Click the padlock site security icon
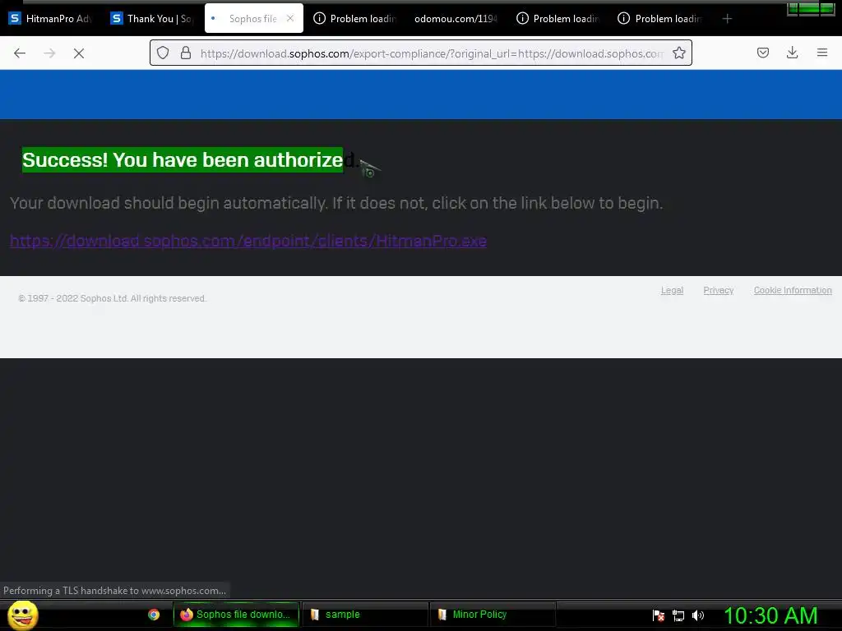This screenshot has height=631, width=842. pyautogui.click(x=186, y=53)
